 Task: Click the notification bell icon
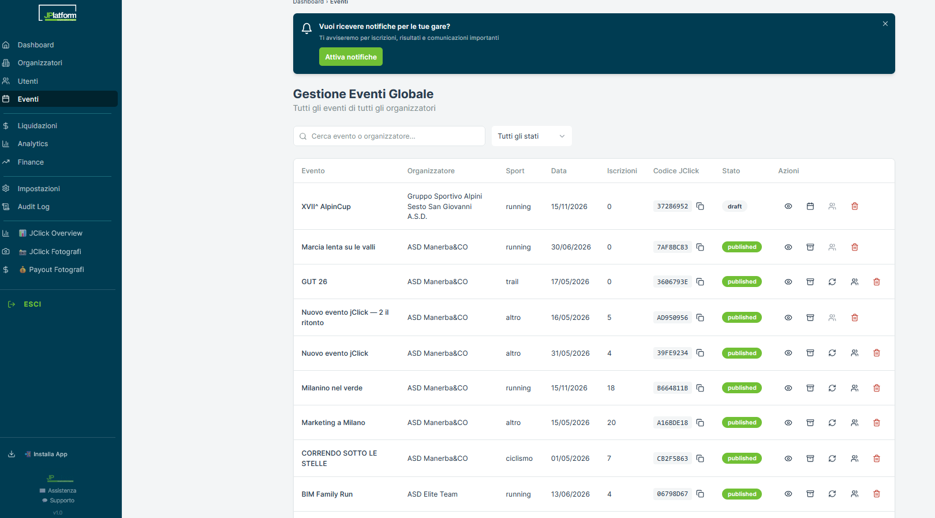[x=307, y=28]
